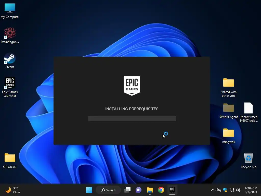Click the INSTALLING PREREQUISITES text
This screenshot has width=261, height=196.
(x=132, y=109)
